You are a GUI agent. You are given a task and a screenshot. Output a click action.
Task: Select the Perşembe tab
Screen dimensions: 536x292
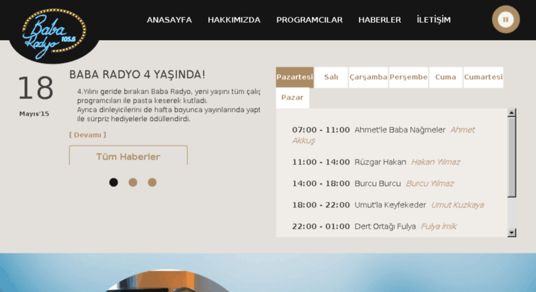pos(408,77)
